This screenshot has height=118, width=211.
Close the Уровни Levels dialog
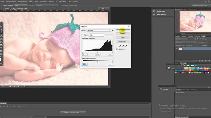click(x=129, y=26)
